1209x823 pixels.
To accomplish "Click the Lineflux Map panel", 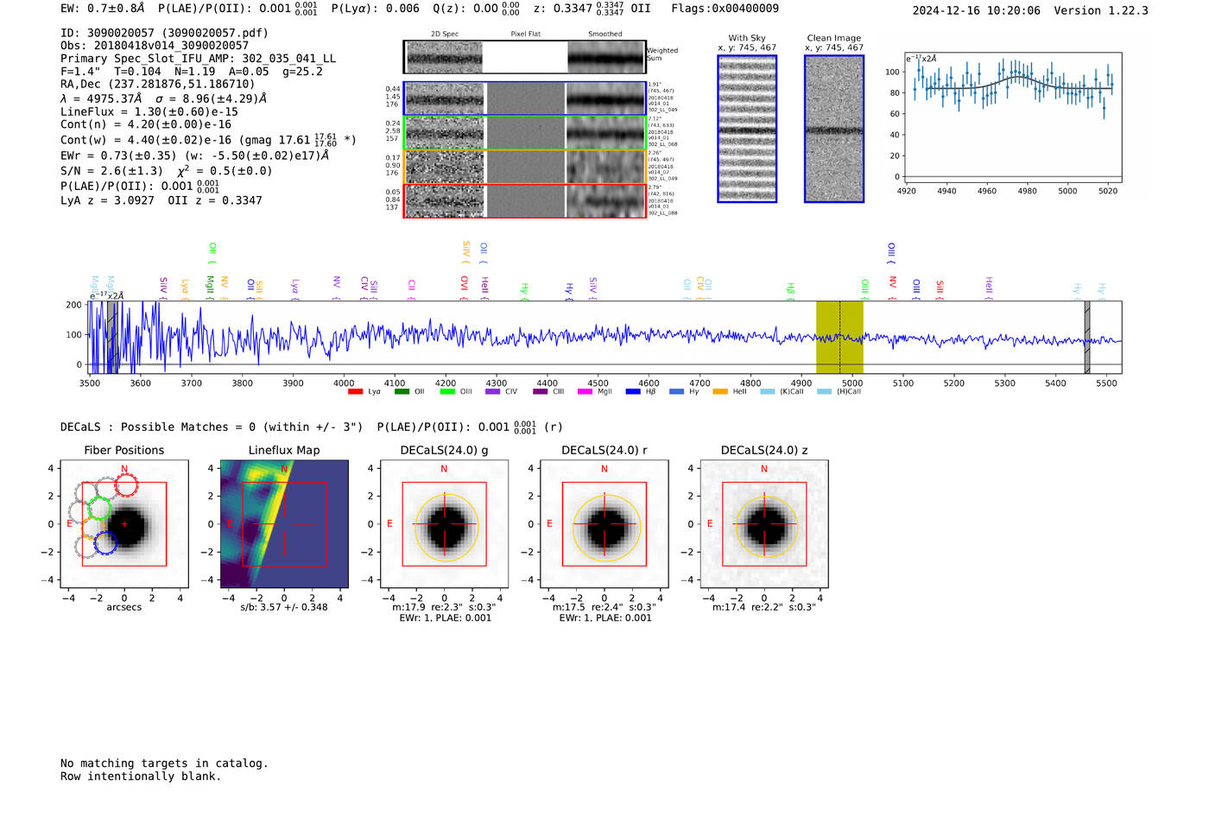I will point(284,524).
